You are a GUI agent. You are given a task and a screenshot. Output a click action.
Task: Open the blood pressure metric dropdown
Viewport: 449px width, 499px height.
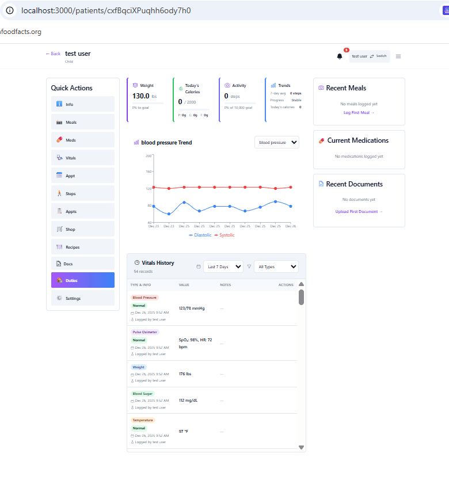coord(277,142)
